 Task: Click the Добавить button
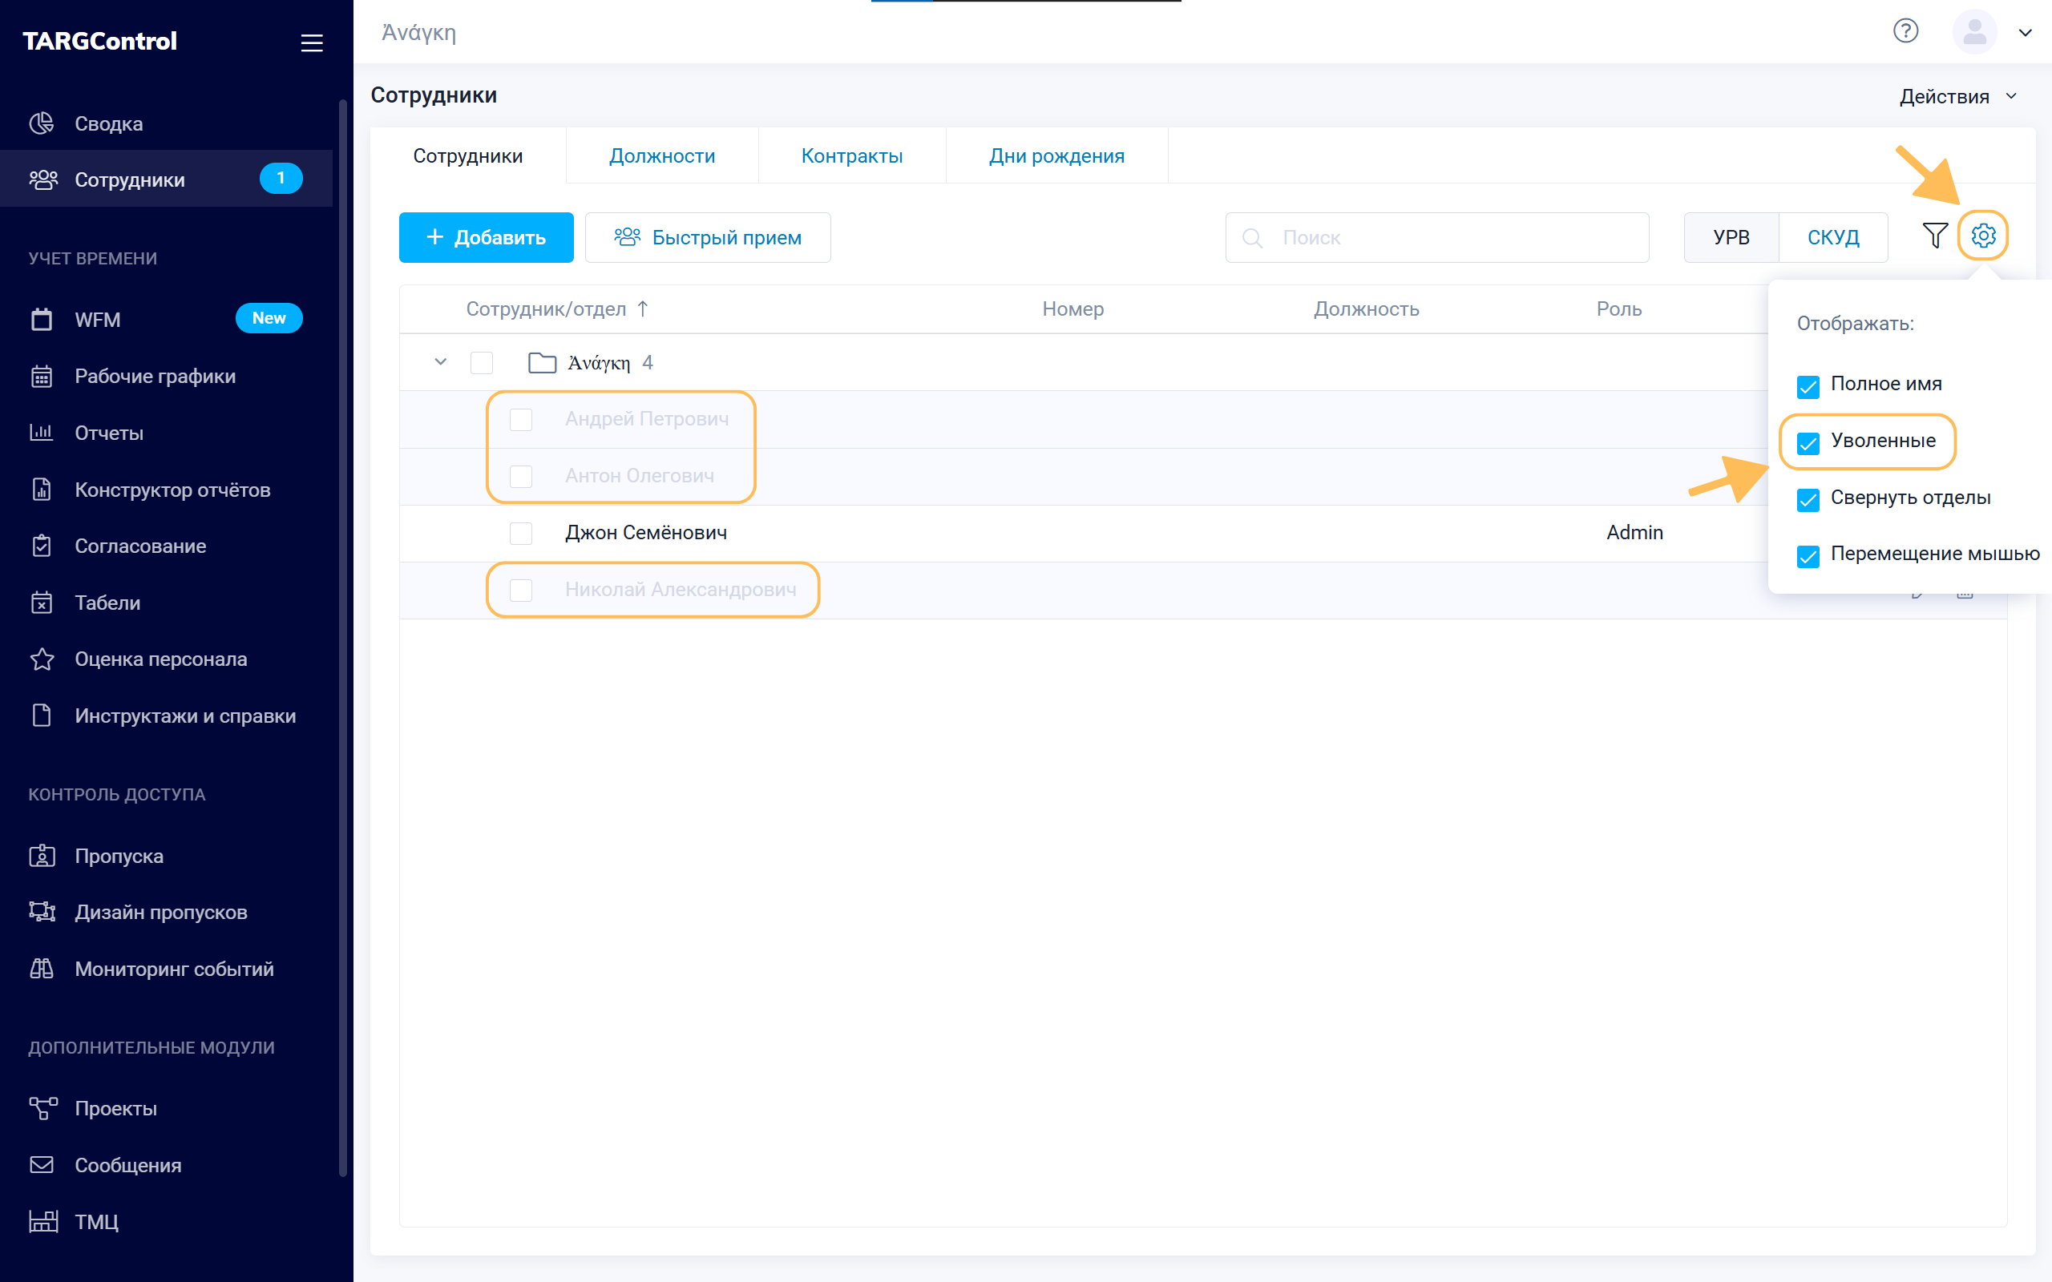(486, 237)
